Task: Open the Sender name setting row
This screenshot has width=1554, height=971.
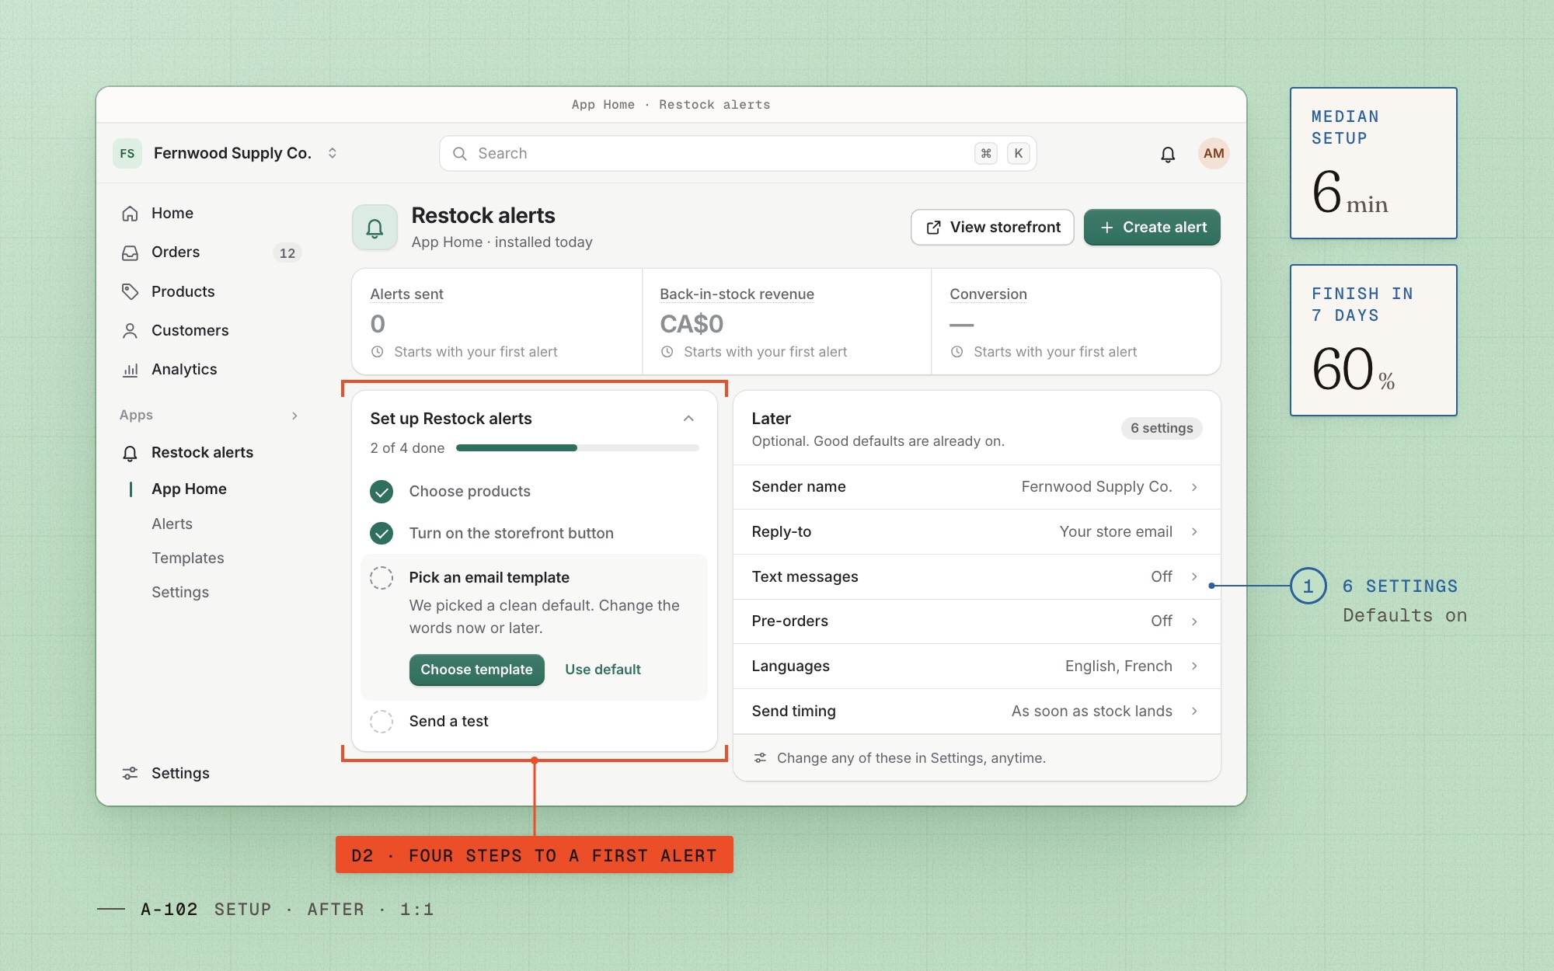Action: click(x=976, y=487)
